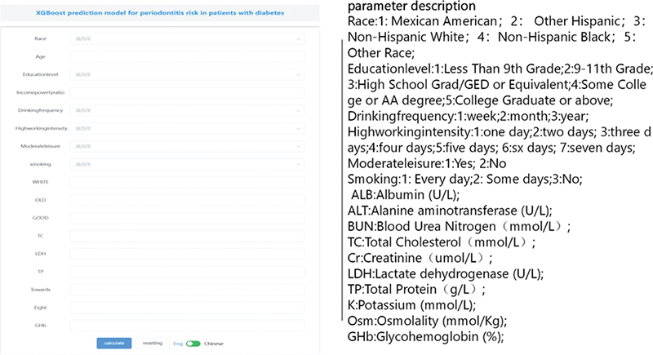This screenshot has width=653, height=355.
Task: Open the Highworkingintensity dropdown
Action: click(x=187, y=128)
